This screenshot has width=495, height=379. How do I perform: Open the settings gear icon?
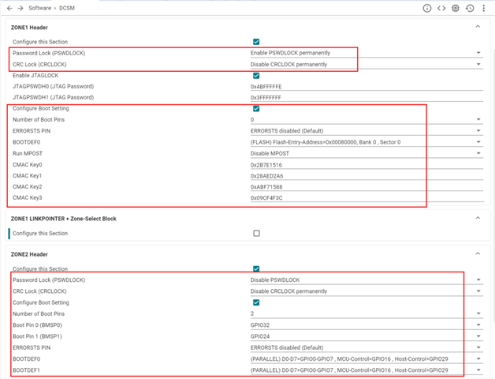click(456, 8)
